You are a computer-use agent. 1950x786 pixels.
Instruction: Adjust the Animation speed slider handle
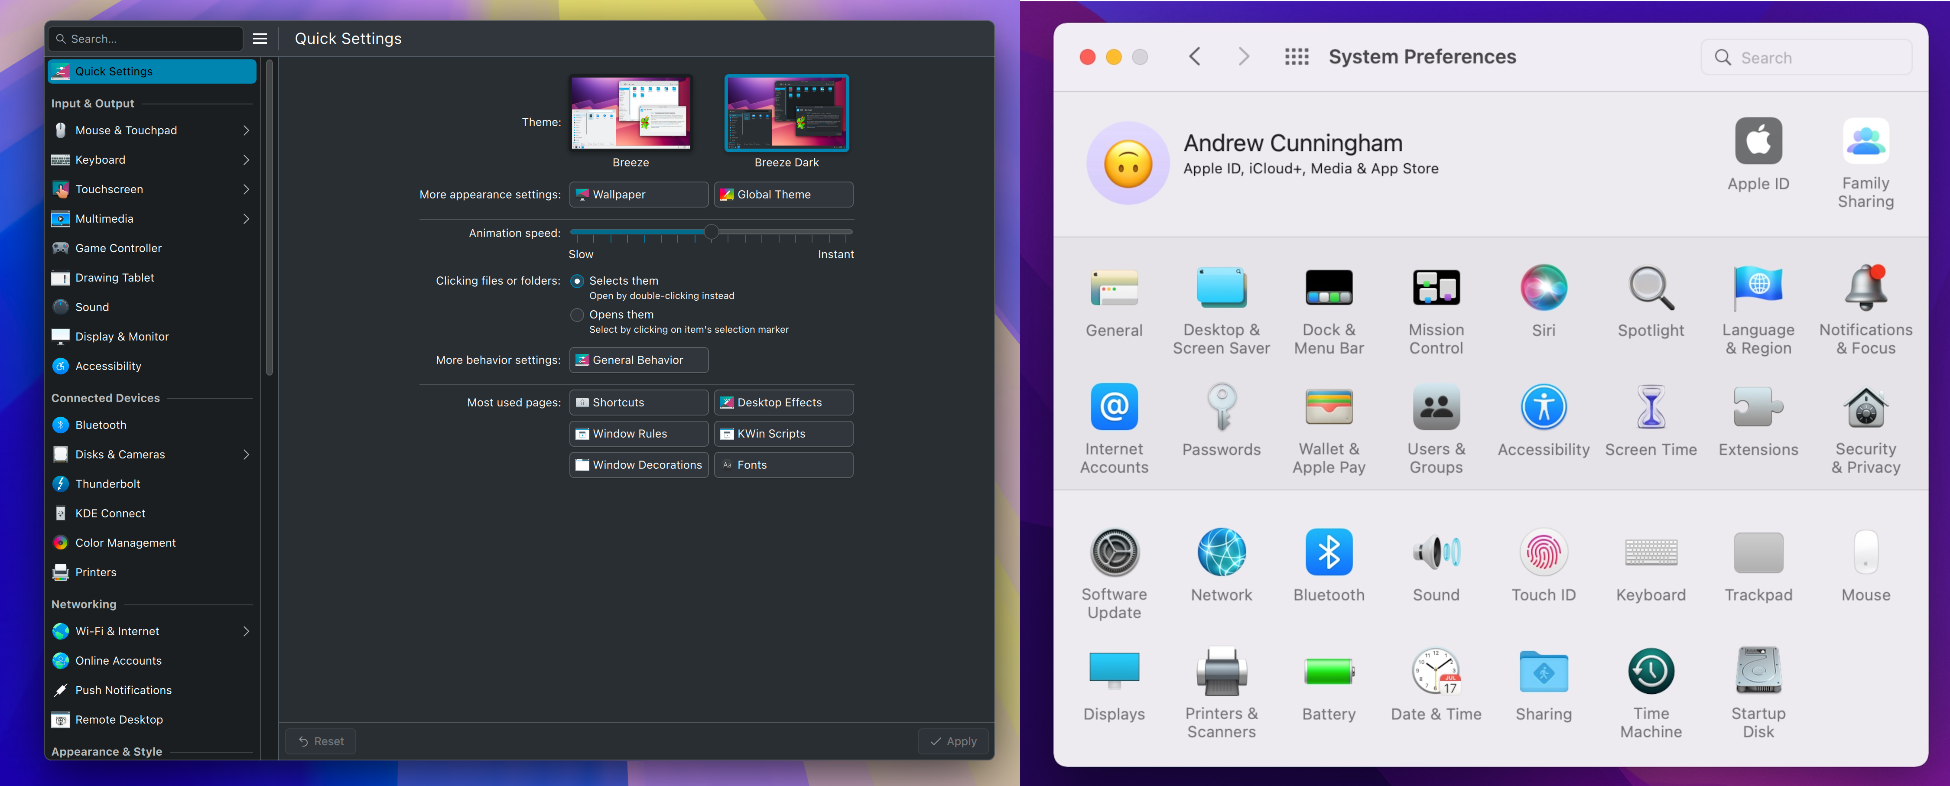[x=711, y=232]
